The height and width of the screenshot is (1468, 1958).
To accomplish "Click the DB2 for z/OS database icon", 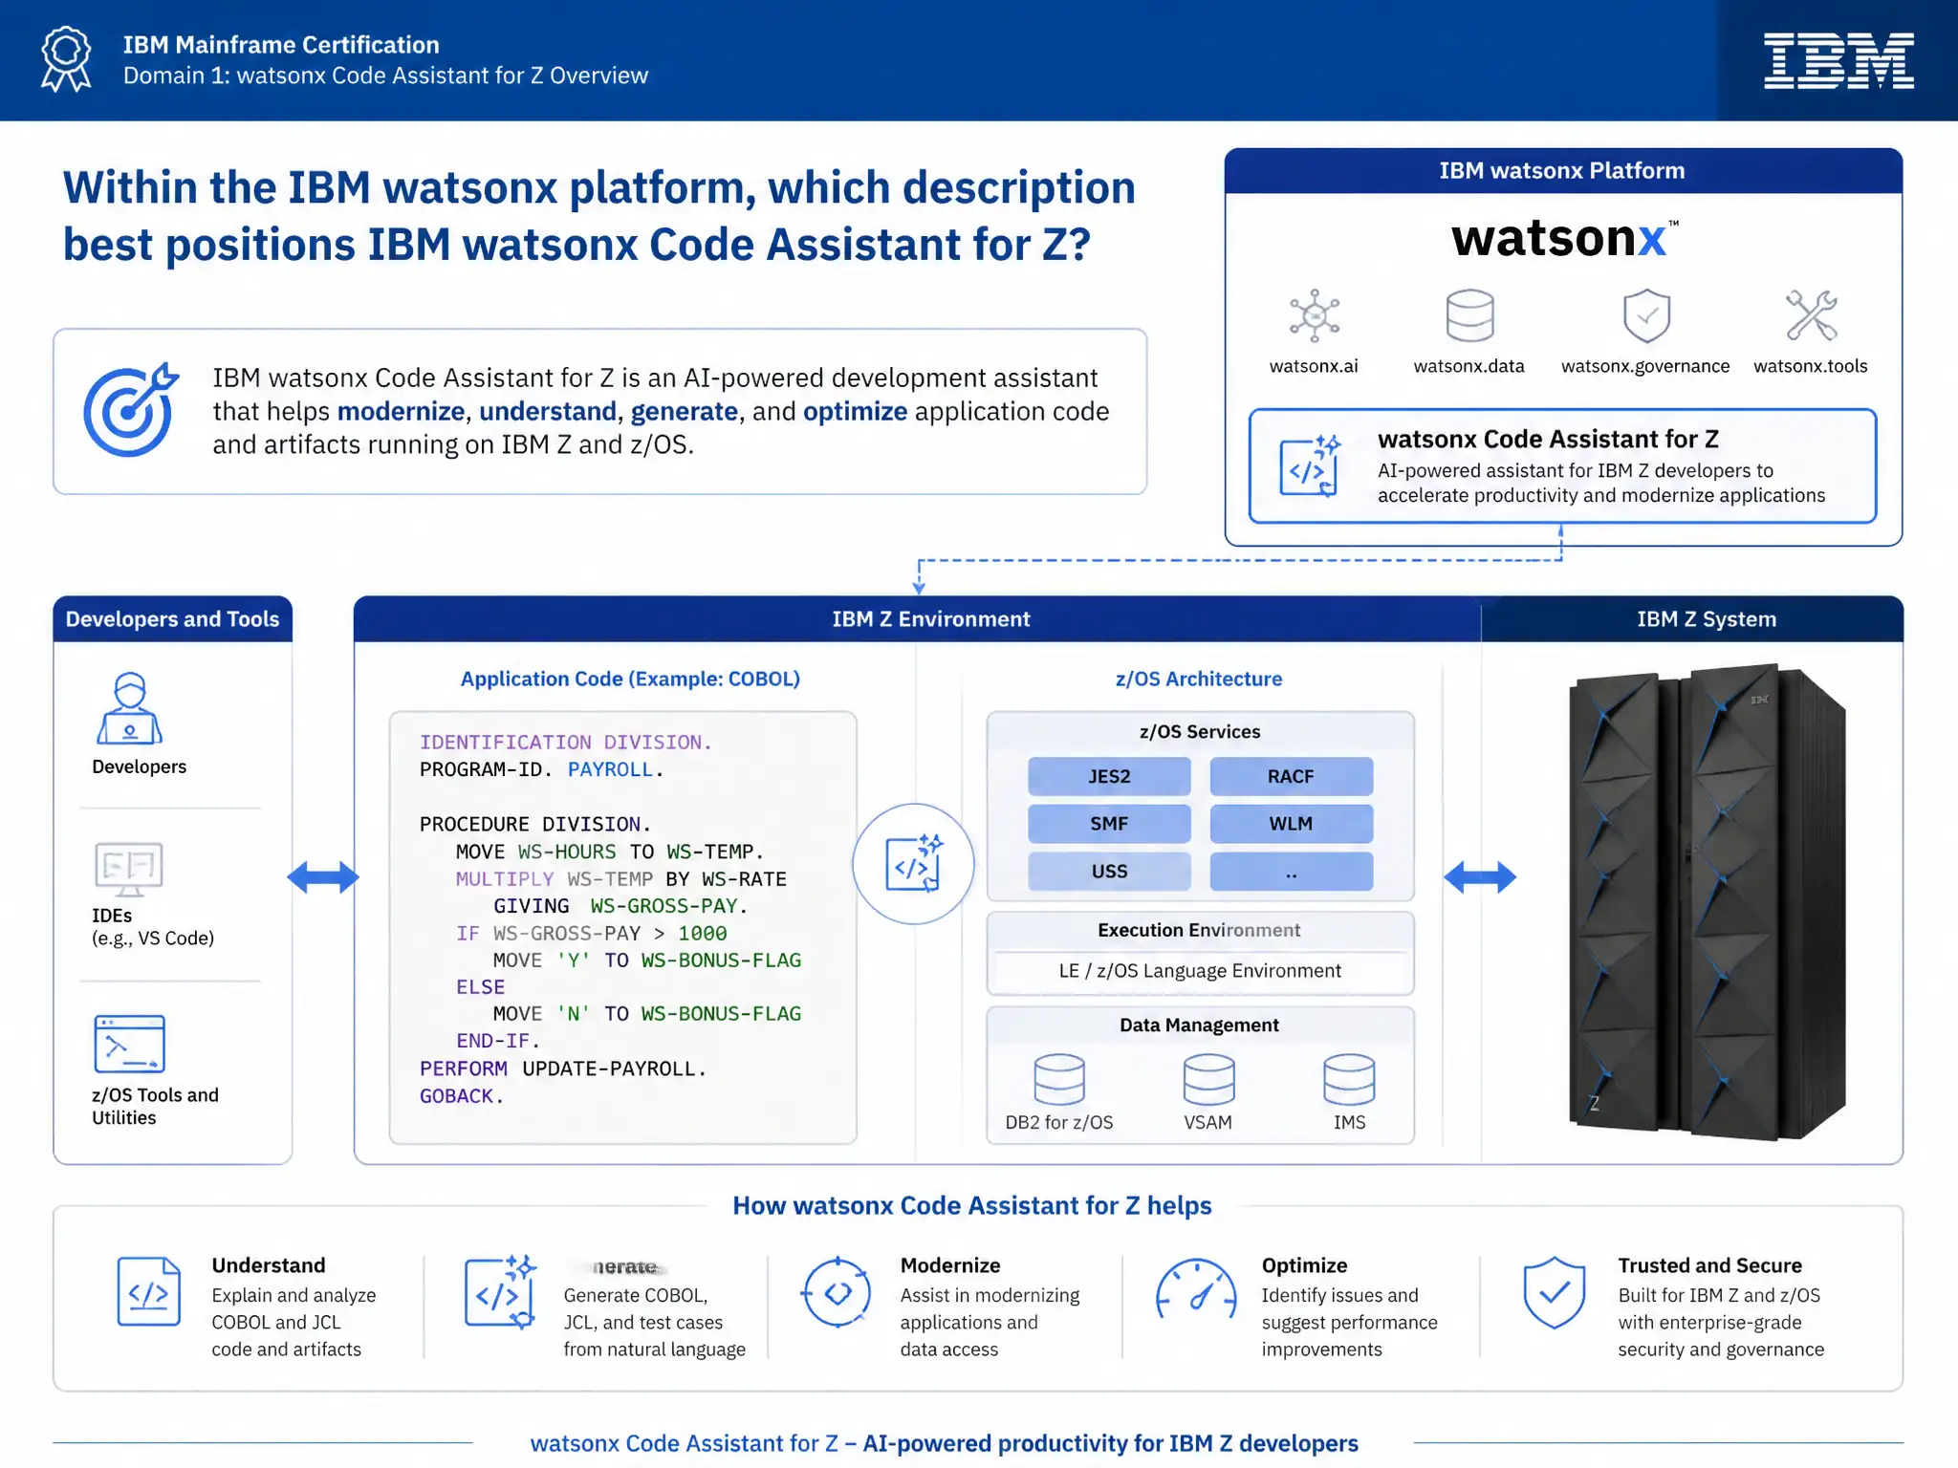I will pyautogui.click(x=1059, y=1079).
